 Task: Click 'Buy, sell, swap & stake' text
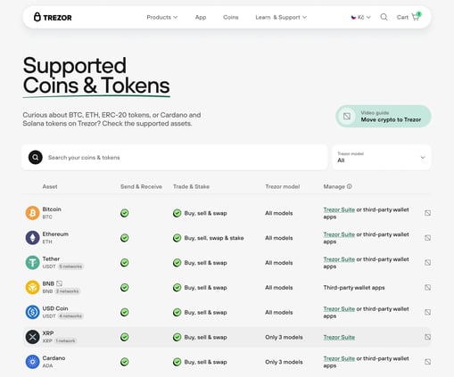pyautogui.click(x=214, y=238)
